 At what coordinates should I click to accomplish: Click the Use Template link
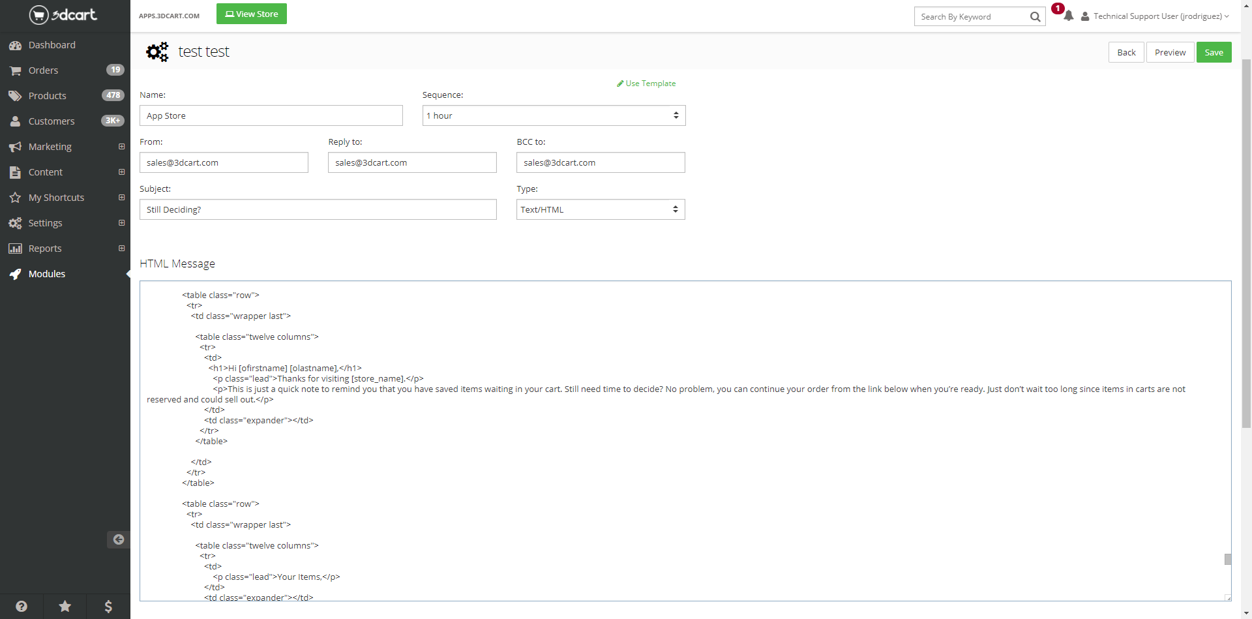(646, 83)
